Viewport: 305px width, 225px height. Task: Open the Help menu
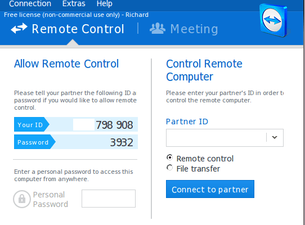coord(105,4)
